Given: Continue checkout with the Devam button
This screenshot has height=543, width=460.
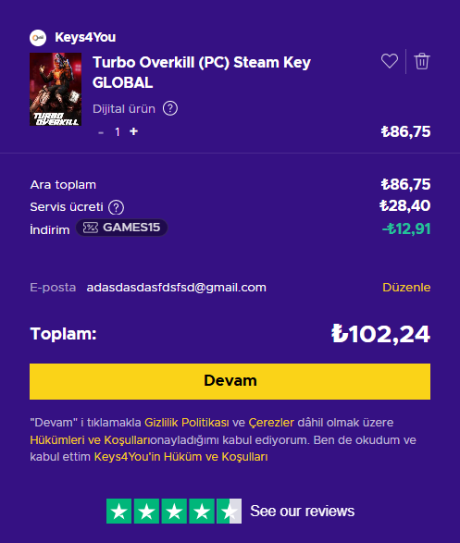Looking at the screenshot, I should (x=230, y=381).
